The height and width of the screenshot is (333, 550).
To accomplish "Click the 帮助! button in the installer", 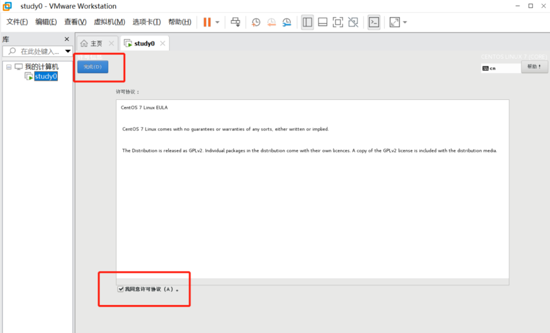I will pos(534,67).
